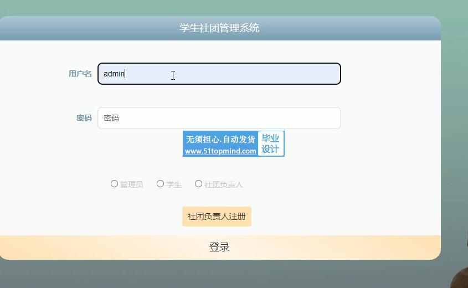Click the 登录 login button
The image size is (468, 288).
[219, 247]
